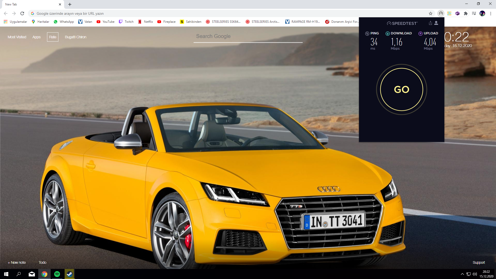Open the YouTube bookmark
496x279 pixels.
[105, 22]
